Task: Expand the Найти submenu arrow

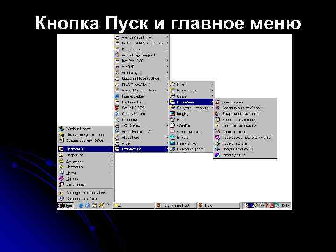Action: point(112,173)
